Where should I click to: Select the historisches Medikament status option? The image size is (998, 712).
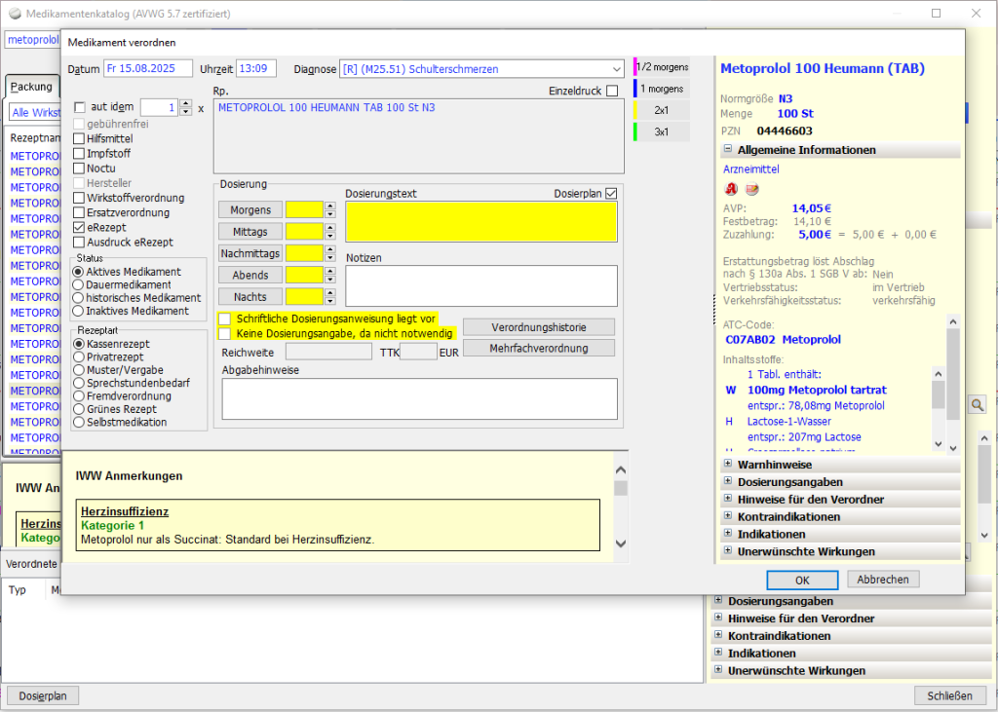(x=79, y=298)
